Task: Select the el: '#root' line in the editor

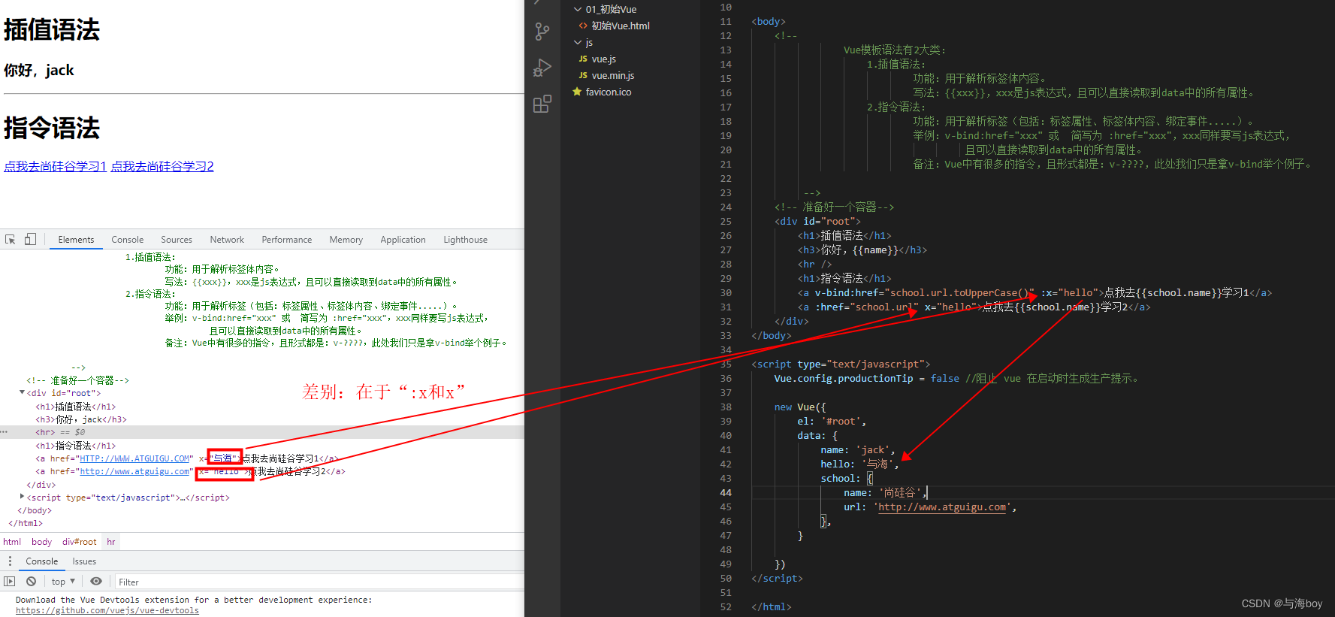Action: [832, 421]
